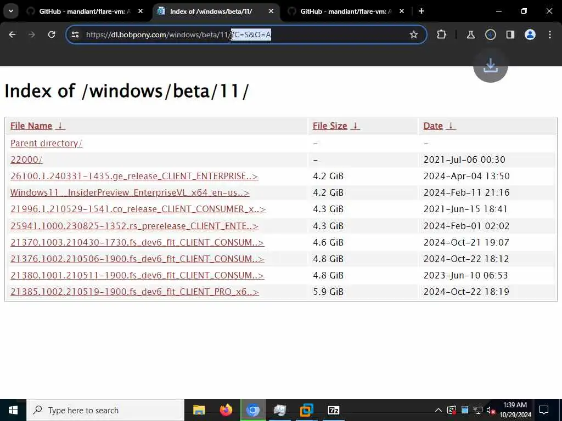The image size is (562, 421).
Task: Open the 22000/ folder link
Action: point(26,160)
